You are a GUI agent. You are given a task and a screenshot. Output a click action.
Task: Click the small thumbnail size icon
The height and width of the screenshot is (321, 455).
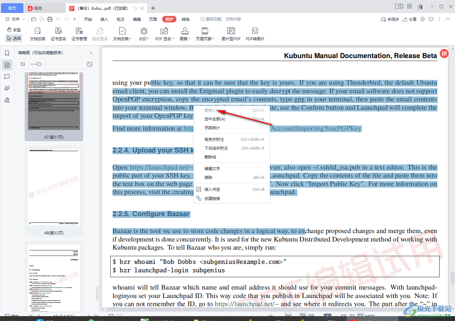coord(23,64)
